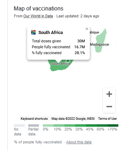Zoom in on the map
Viewport: 134px width, 151px height.
(109, 94)
